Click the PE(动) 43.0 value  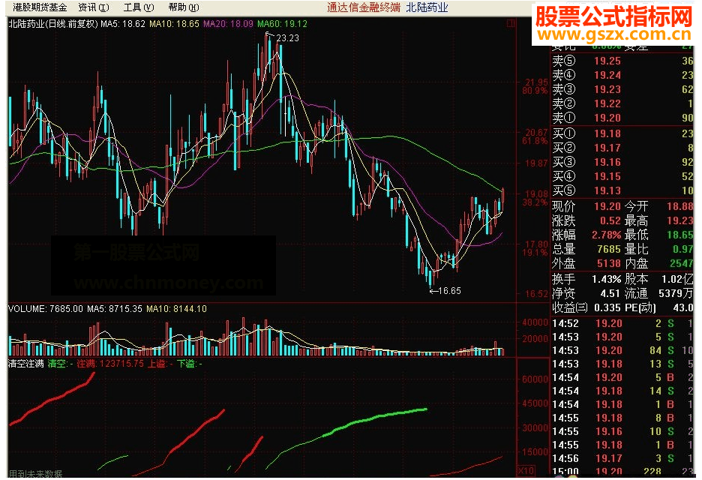tap(683, 308)
